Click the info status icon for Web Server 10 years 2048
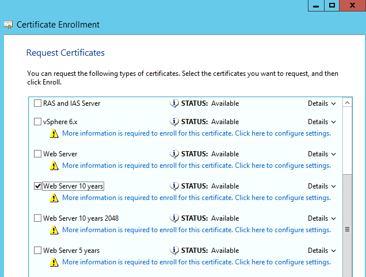366x277 pixels. [x=175, y=218]
